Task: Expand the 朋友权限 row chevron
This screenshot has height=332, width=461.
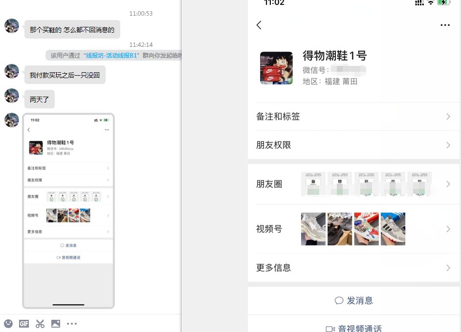Action: (448, 145)
